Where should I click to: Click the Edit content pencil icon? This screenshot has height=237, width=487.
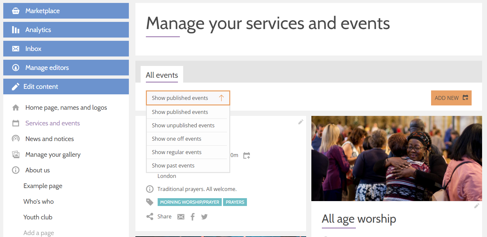click(x=16, y=87)
